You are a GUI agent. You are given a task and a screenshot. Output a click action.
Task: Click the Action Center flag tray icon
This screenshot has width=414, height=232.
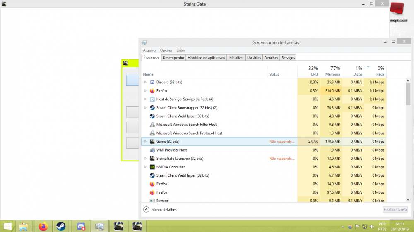pyautogui.click(x=358, y=227)
